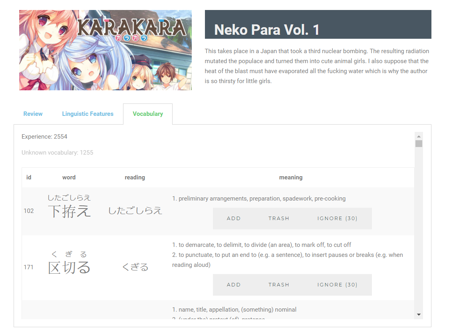Ignore 区切る for 30
The height and width of the screenshot is (334, 455).
coord(337,285)
